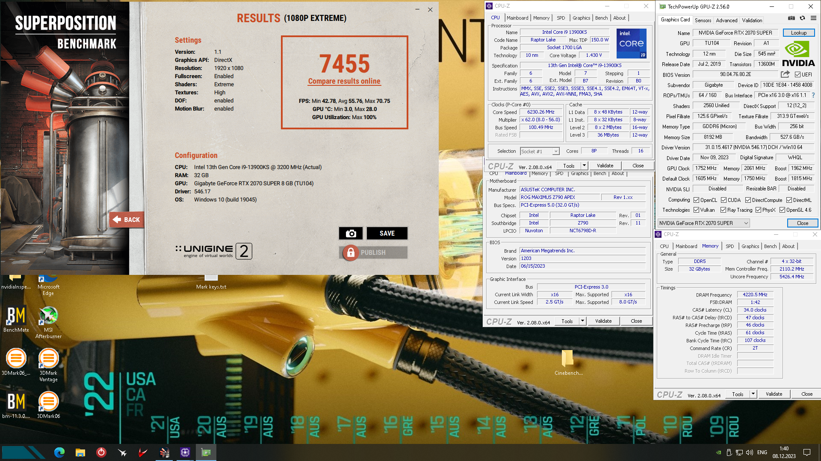The image size is (821, 461).
Task: Open the 3DMark06_ desktop icon
Action: point(16,362)
